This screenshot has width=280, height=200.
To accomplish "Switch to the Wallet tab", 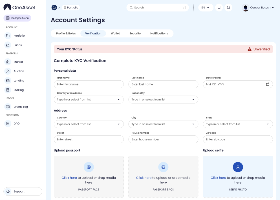I will point(115,34).
